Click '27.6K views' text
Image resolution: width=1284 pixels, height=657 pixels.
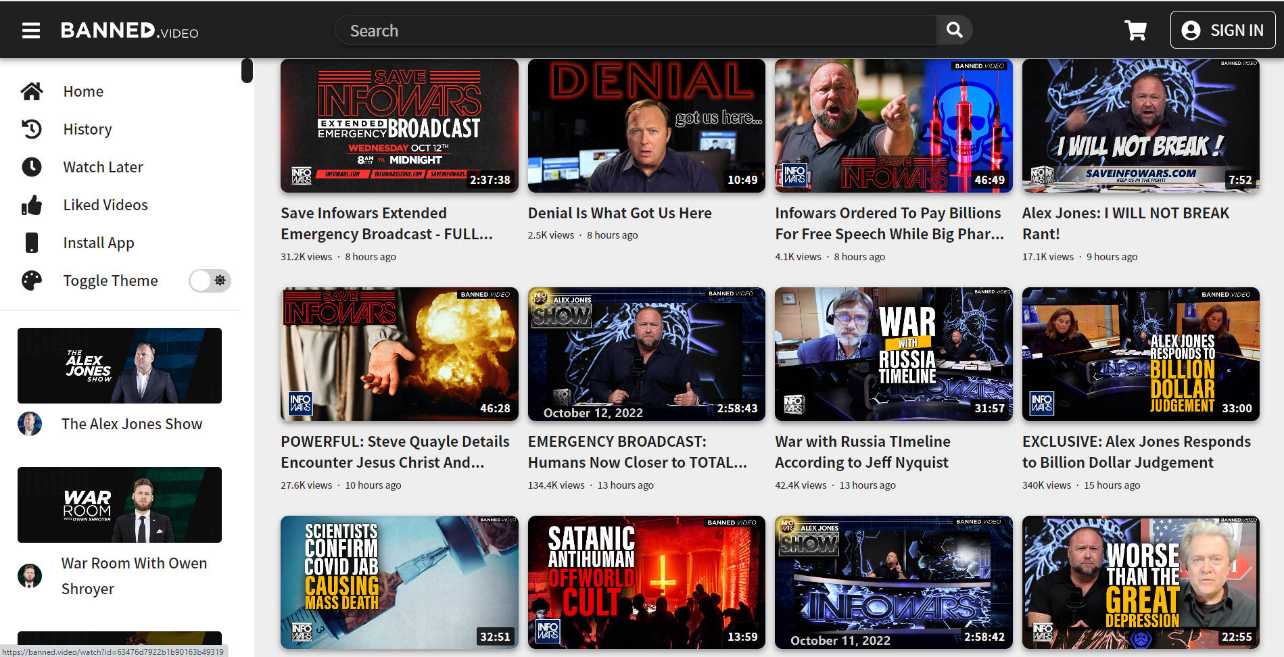pos(306,485)
